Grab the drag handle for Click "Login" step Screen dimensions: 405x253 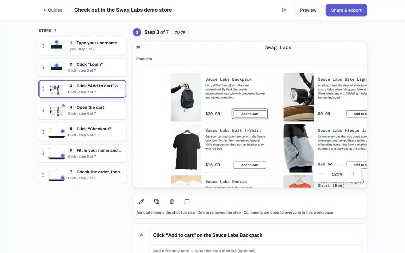tap(43, 67)
